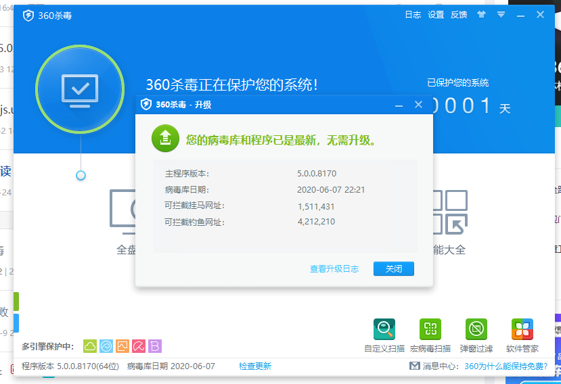Open the 360为什么能保持免费 message link
The width and height of the screenshot is (561, 384).
click(506, 366)
